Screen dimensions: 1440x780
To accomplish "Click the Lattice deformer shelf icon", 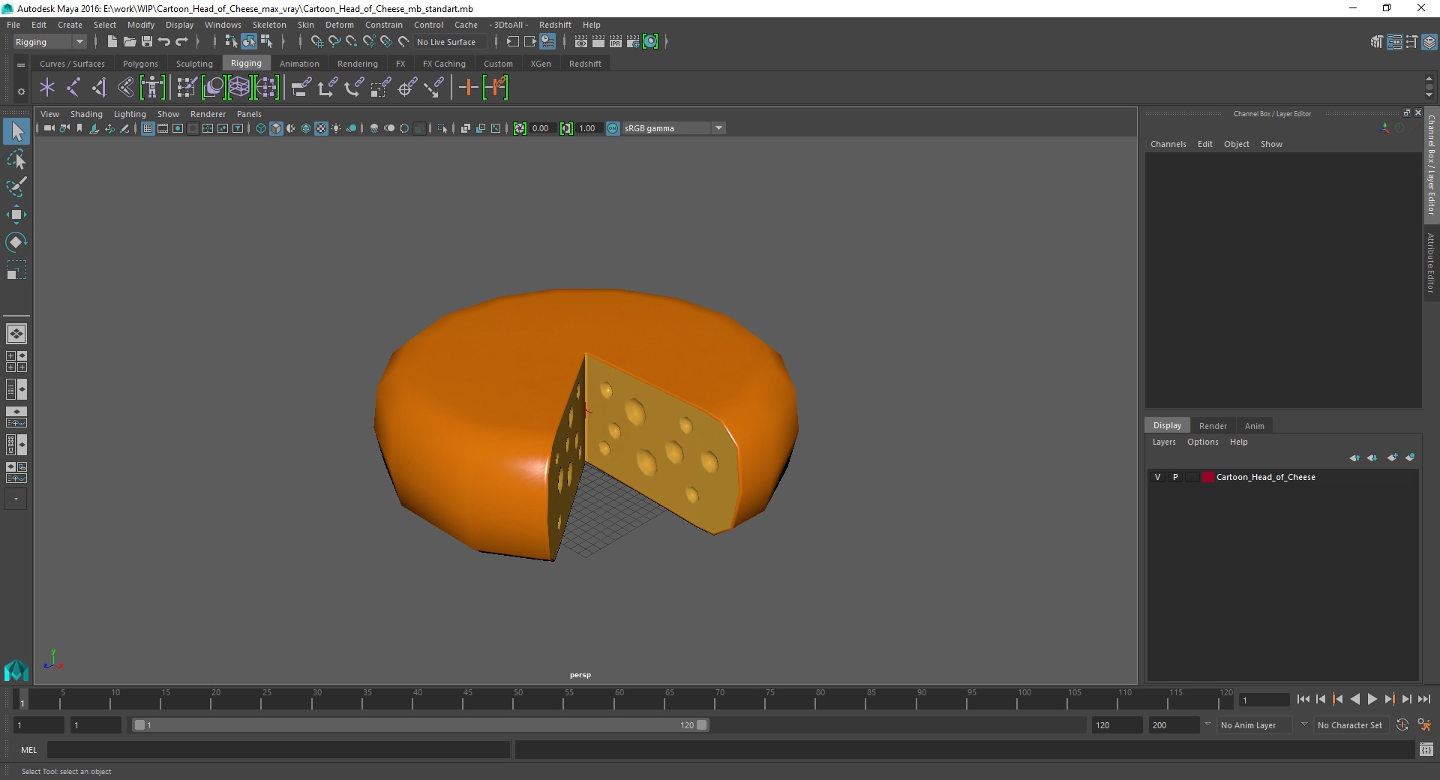I will pyautogui.click(x=239, y=88).
